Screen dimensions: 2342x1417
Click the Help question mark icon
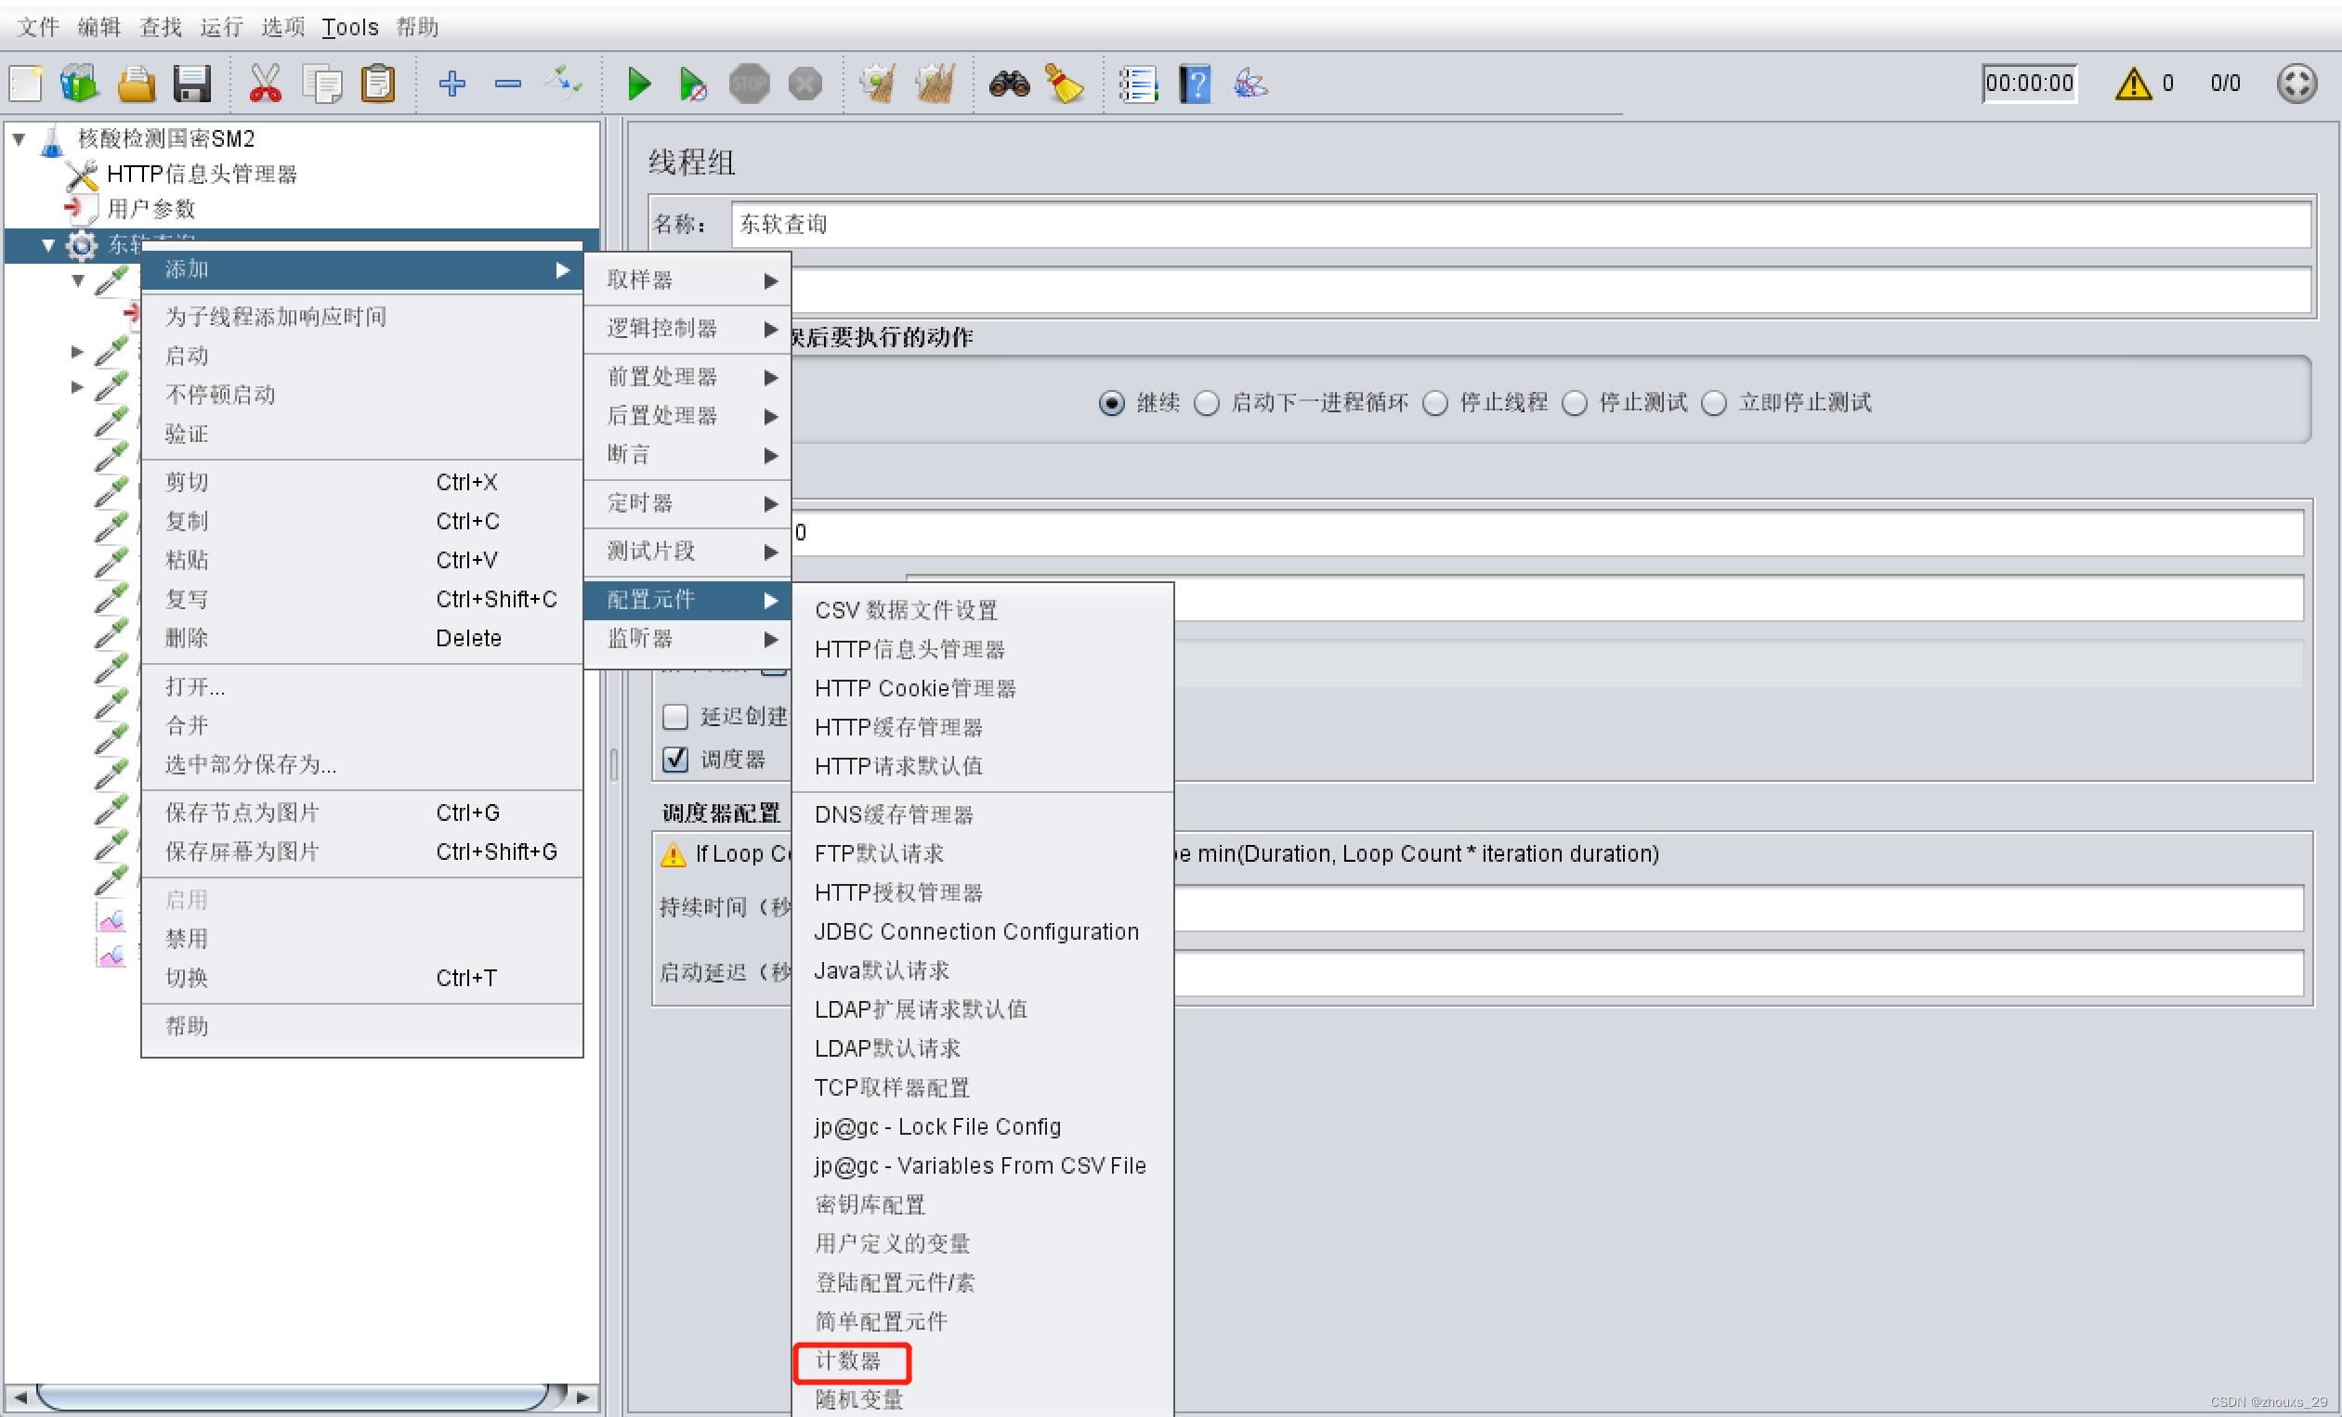[1195, 84]
